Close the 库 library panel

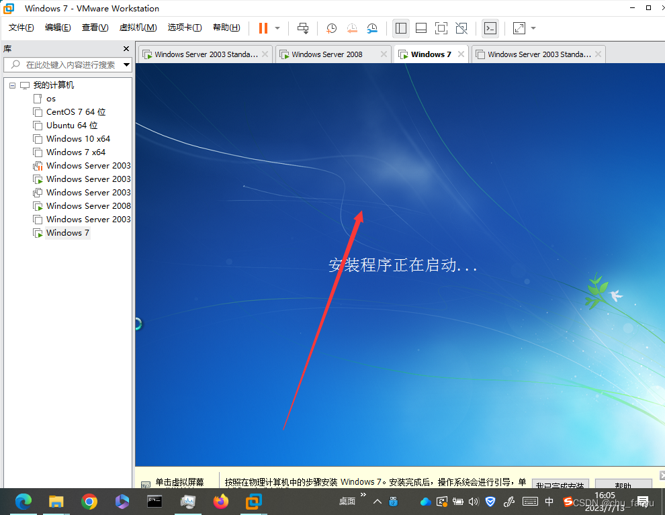click(x=126, y=49)
